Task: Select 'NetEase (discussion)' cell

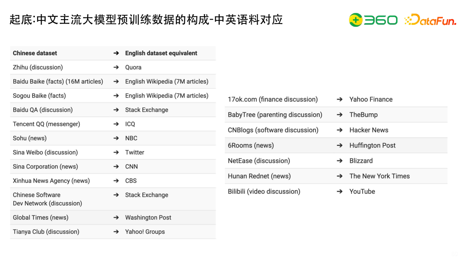Action: point(259,161)
